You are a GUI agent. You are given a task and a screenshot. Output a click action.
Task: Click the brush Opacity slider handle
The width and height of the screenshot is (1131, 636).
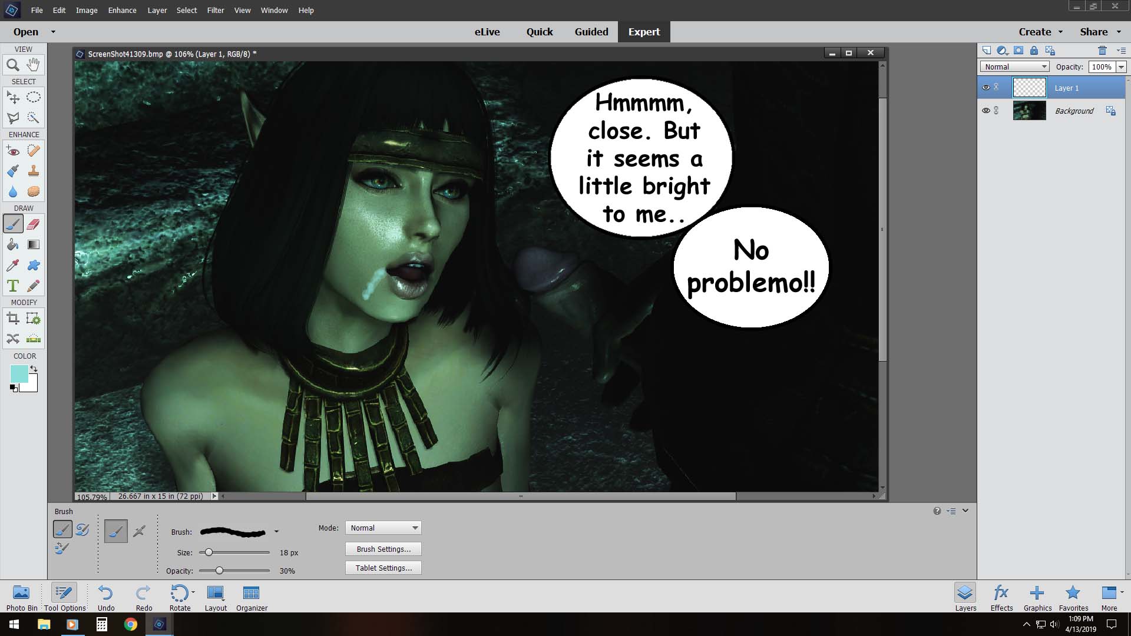219,571
